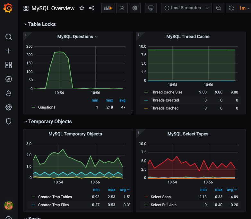
Task: Click the Created Tmp Tables green color swatch
Action: (33, 197)
